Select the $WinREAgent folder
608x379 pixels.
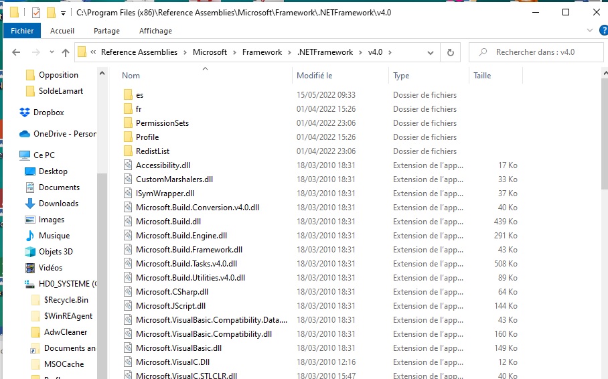click(x=68, y=316)
